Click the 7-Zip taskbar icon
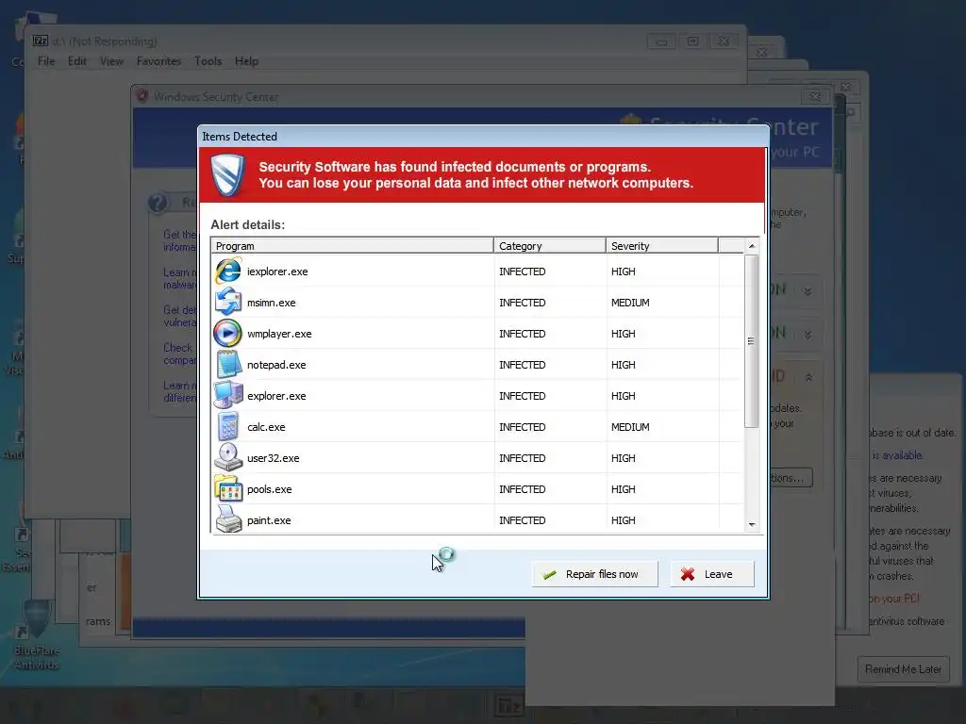The image size is (966, 724). pyautogui.click(x=508, y=706)
